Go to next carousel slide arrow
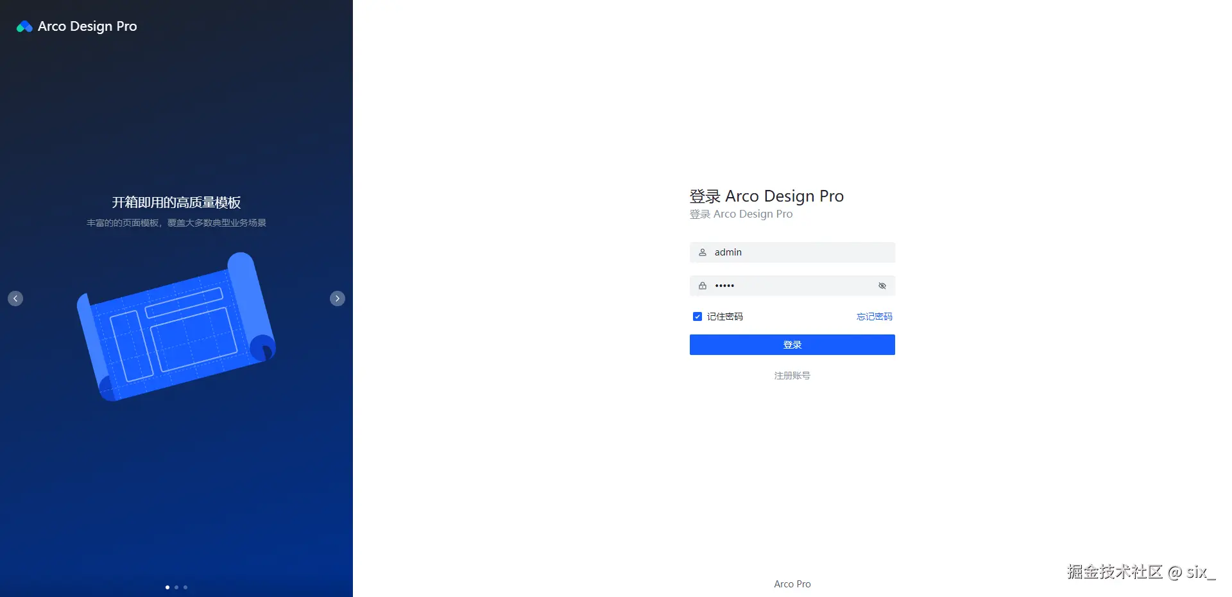Screen dimensions: 1232x597 (x=338, y=298)
